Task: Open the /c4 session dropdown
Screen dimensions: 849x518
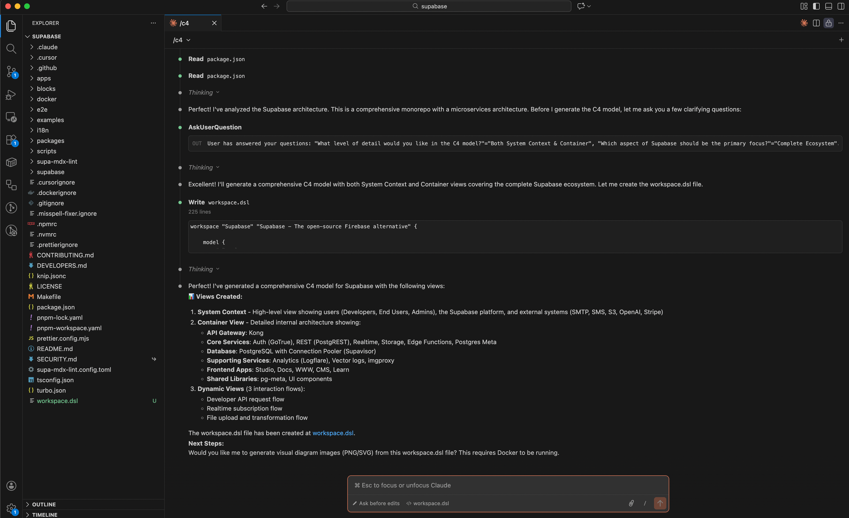Action: [x=182, y=40]
